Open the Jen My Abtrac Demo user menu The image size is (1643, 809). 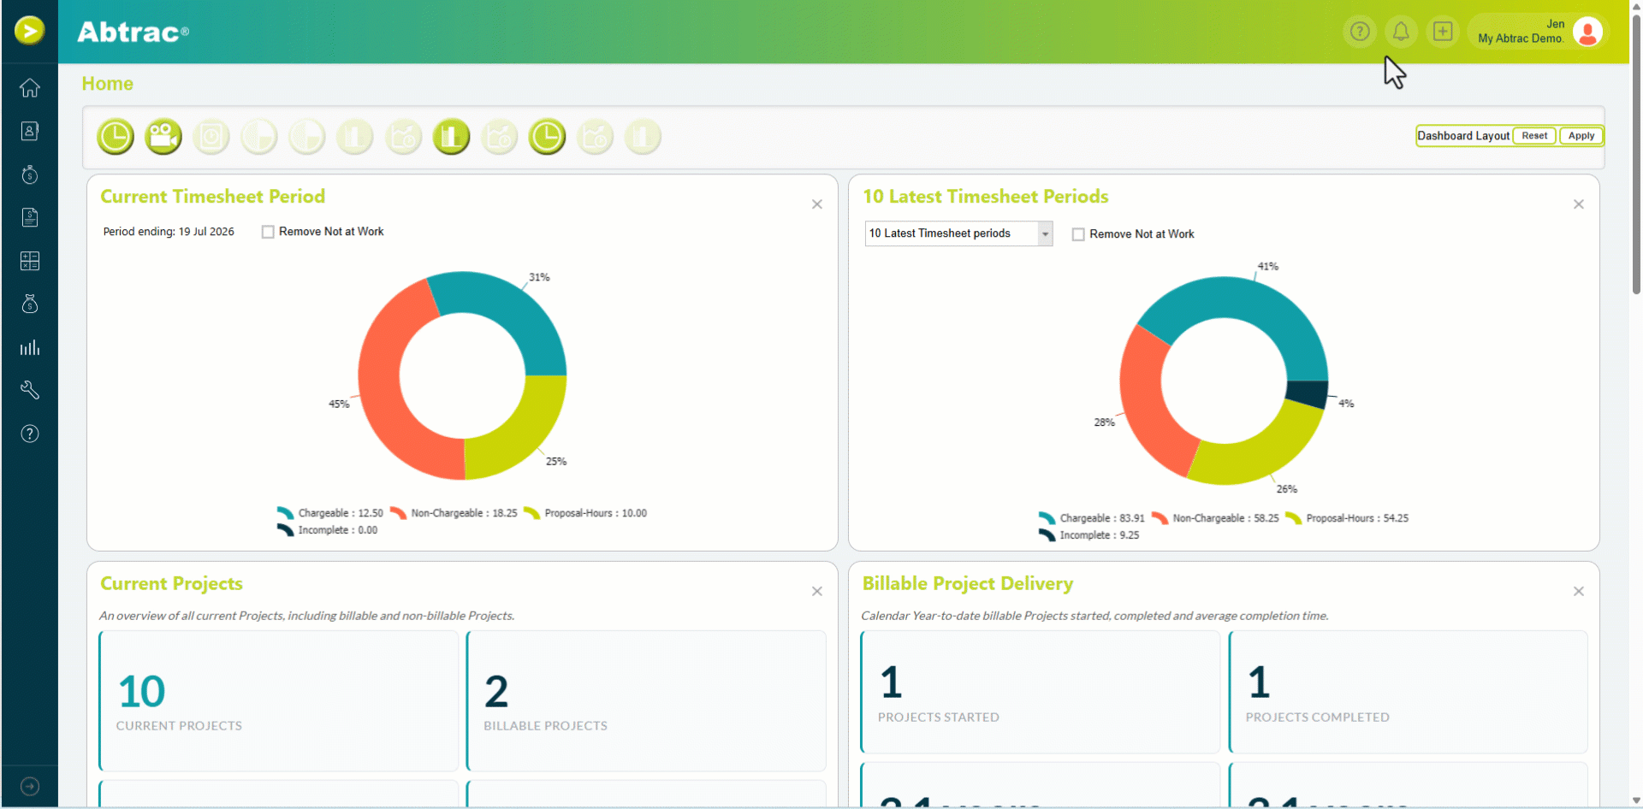(x=1539, y=32)
